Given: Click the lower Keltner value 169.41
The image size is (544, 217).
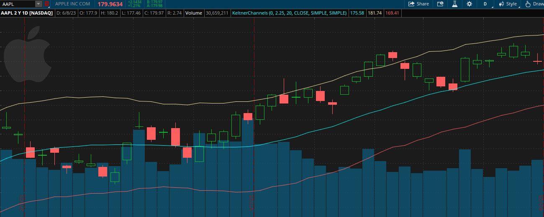Looking at the screenshot, I should 392,13.
